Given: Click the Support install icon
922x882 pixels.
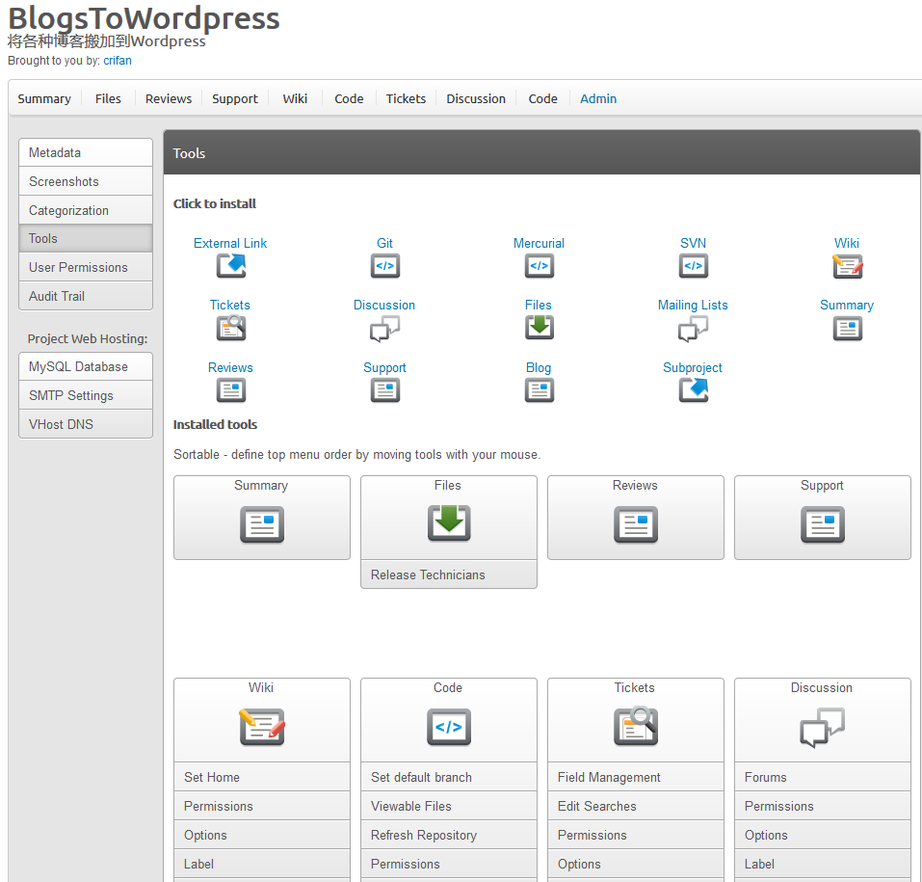Looking at the screenshot, I should [x=385, y=390].
